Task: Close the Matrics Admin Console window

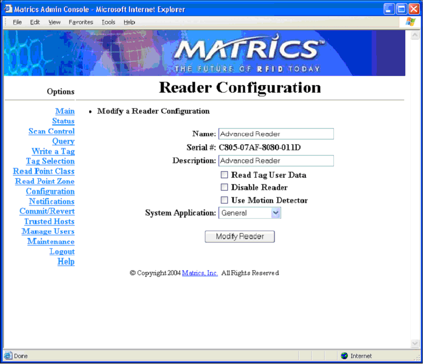Action: pyautogui.click(x=414, y=9)
